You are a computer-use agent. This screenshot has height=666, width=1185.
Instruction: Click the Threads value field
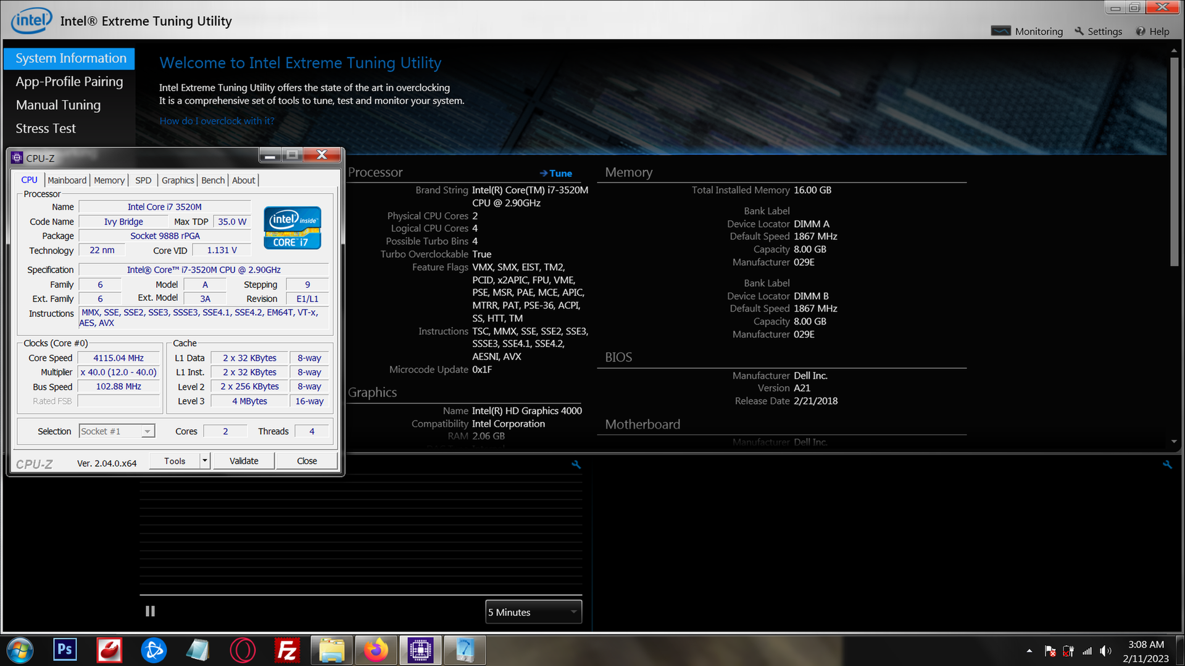pyautogui.click(x=312, y=431)
